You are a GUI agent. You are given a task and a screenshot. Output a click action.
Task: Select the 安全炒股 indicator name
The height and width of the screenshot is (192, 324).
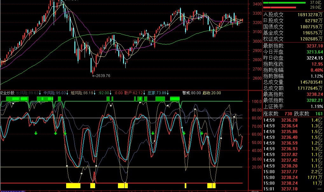tap(7, 93)
